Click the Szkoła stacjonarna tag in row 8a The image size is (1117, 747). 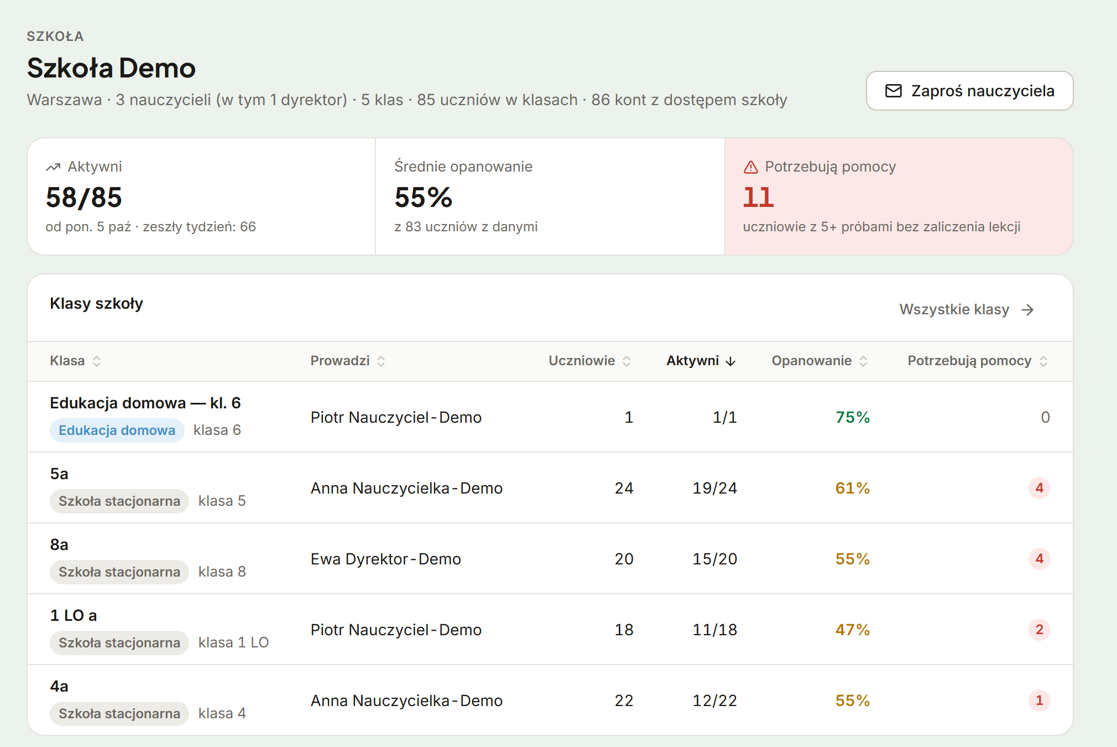point(119,572)
